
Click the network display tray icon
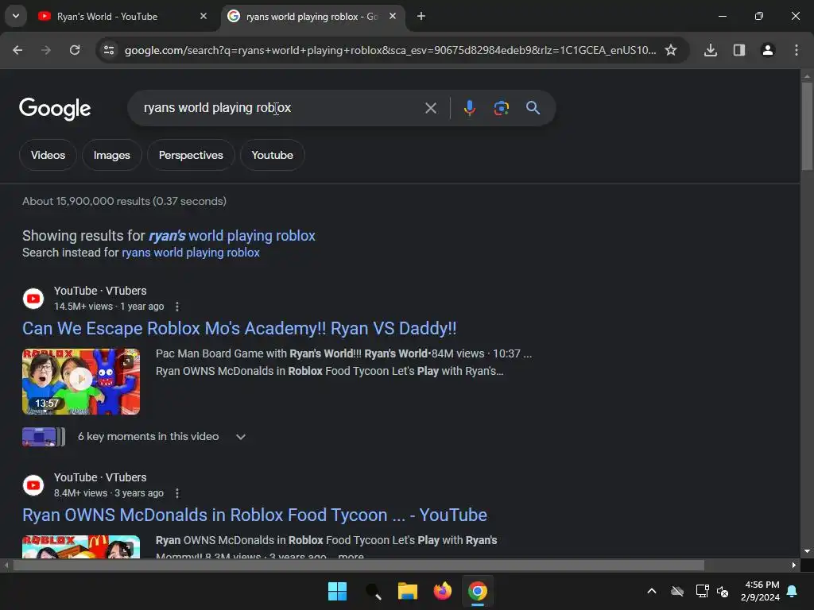click(x=702, y=591)
